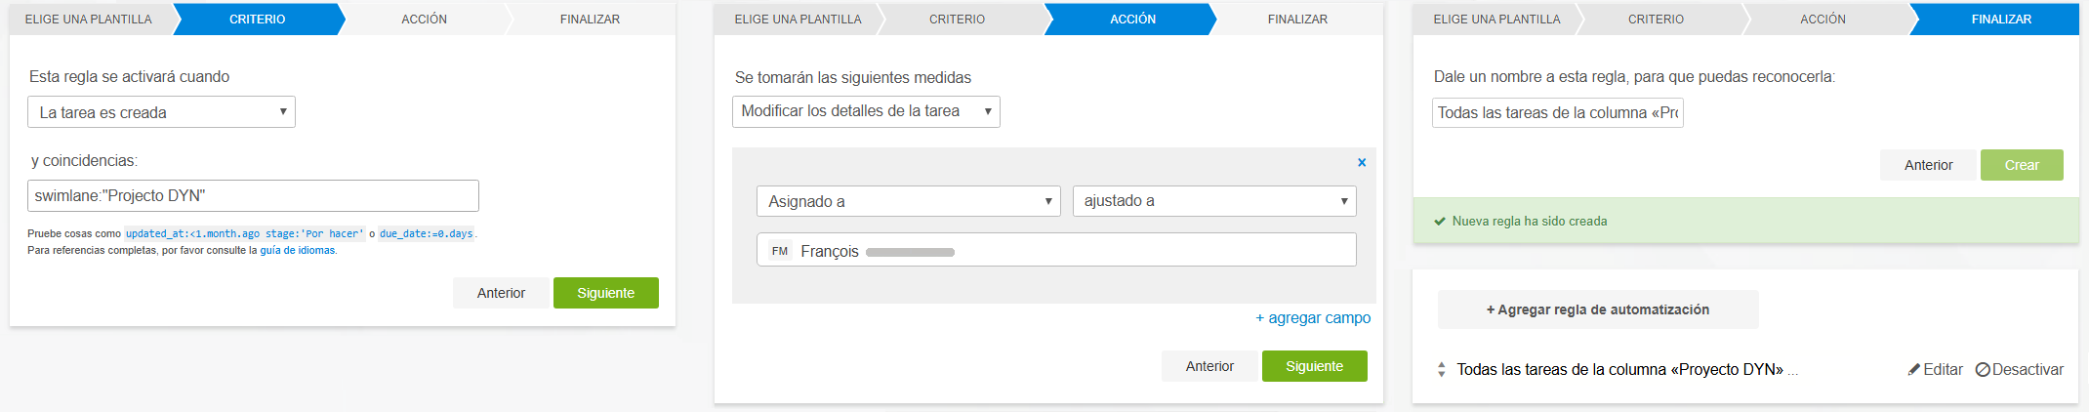Open the "ajustado a" operator dropdown
The width and height of the screenshot is (2089, 412).
click(x=1214, y=201)
